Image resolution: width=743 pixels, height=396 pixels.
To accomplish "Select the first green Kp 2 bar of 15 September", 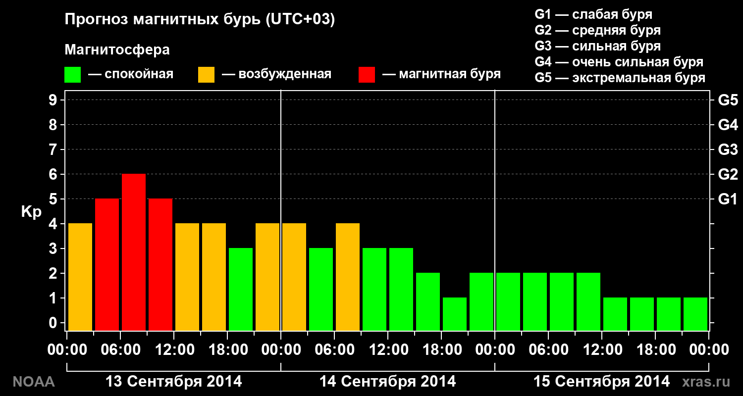I will (x=508, y=301).
